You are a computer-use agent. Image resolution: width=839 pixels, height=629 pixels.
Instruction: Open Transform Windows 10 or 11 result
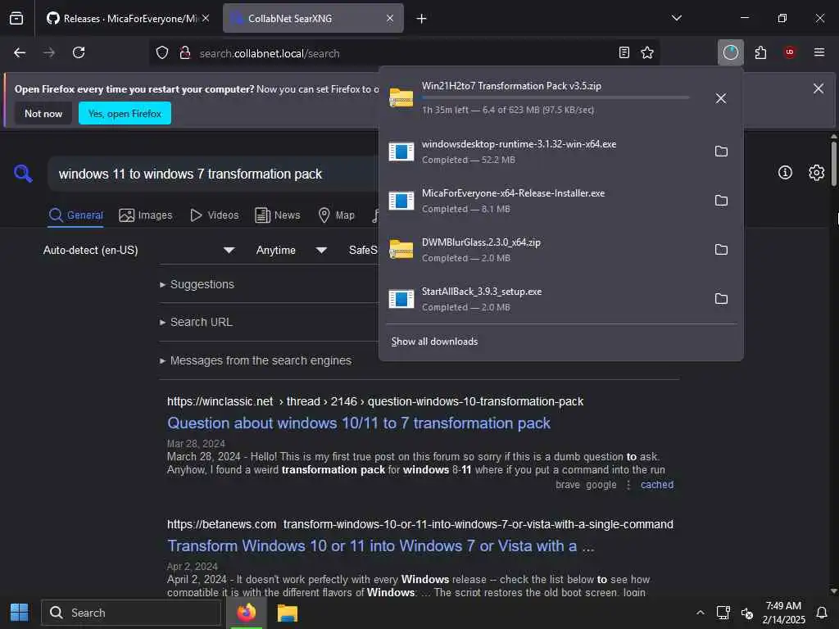click(x=380, y=545)
